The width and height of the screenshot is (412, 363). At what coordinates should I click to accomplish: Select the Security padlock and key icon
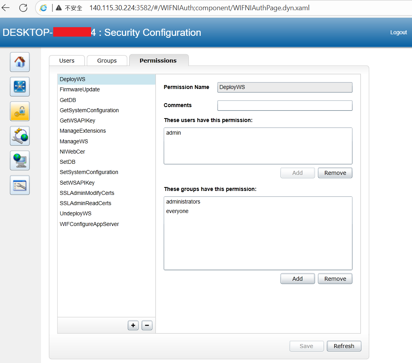point(20,111)
